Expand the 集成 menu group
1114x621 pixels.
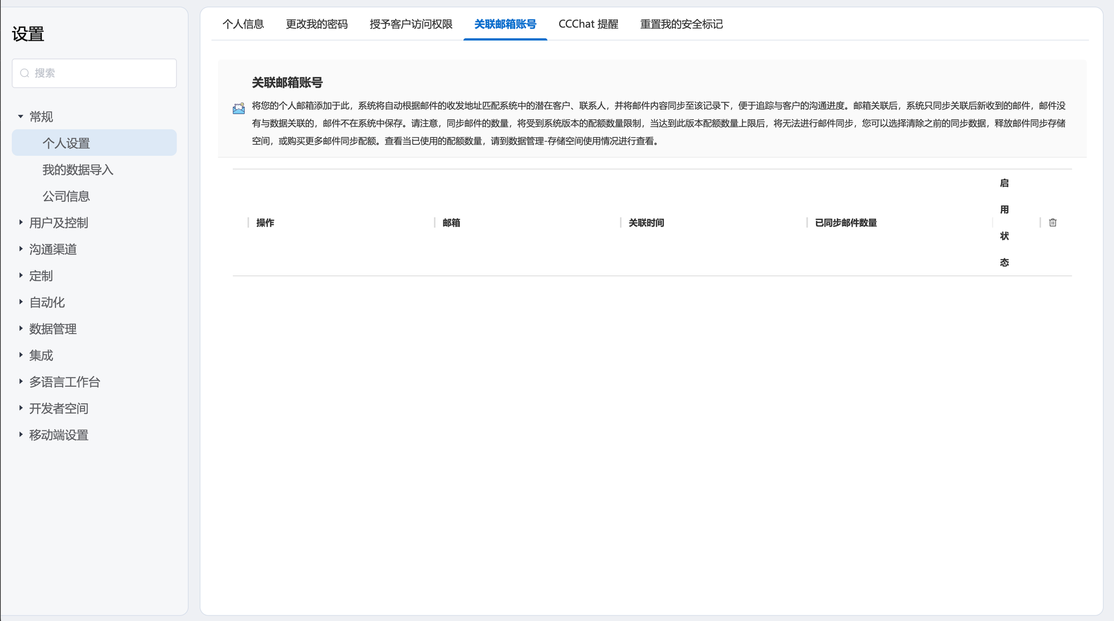coord(21,355)
